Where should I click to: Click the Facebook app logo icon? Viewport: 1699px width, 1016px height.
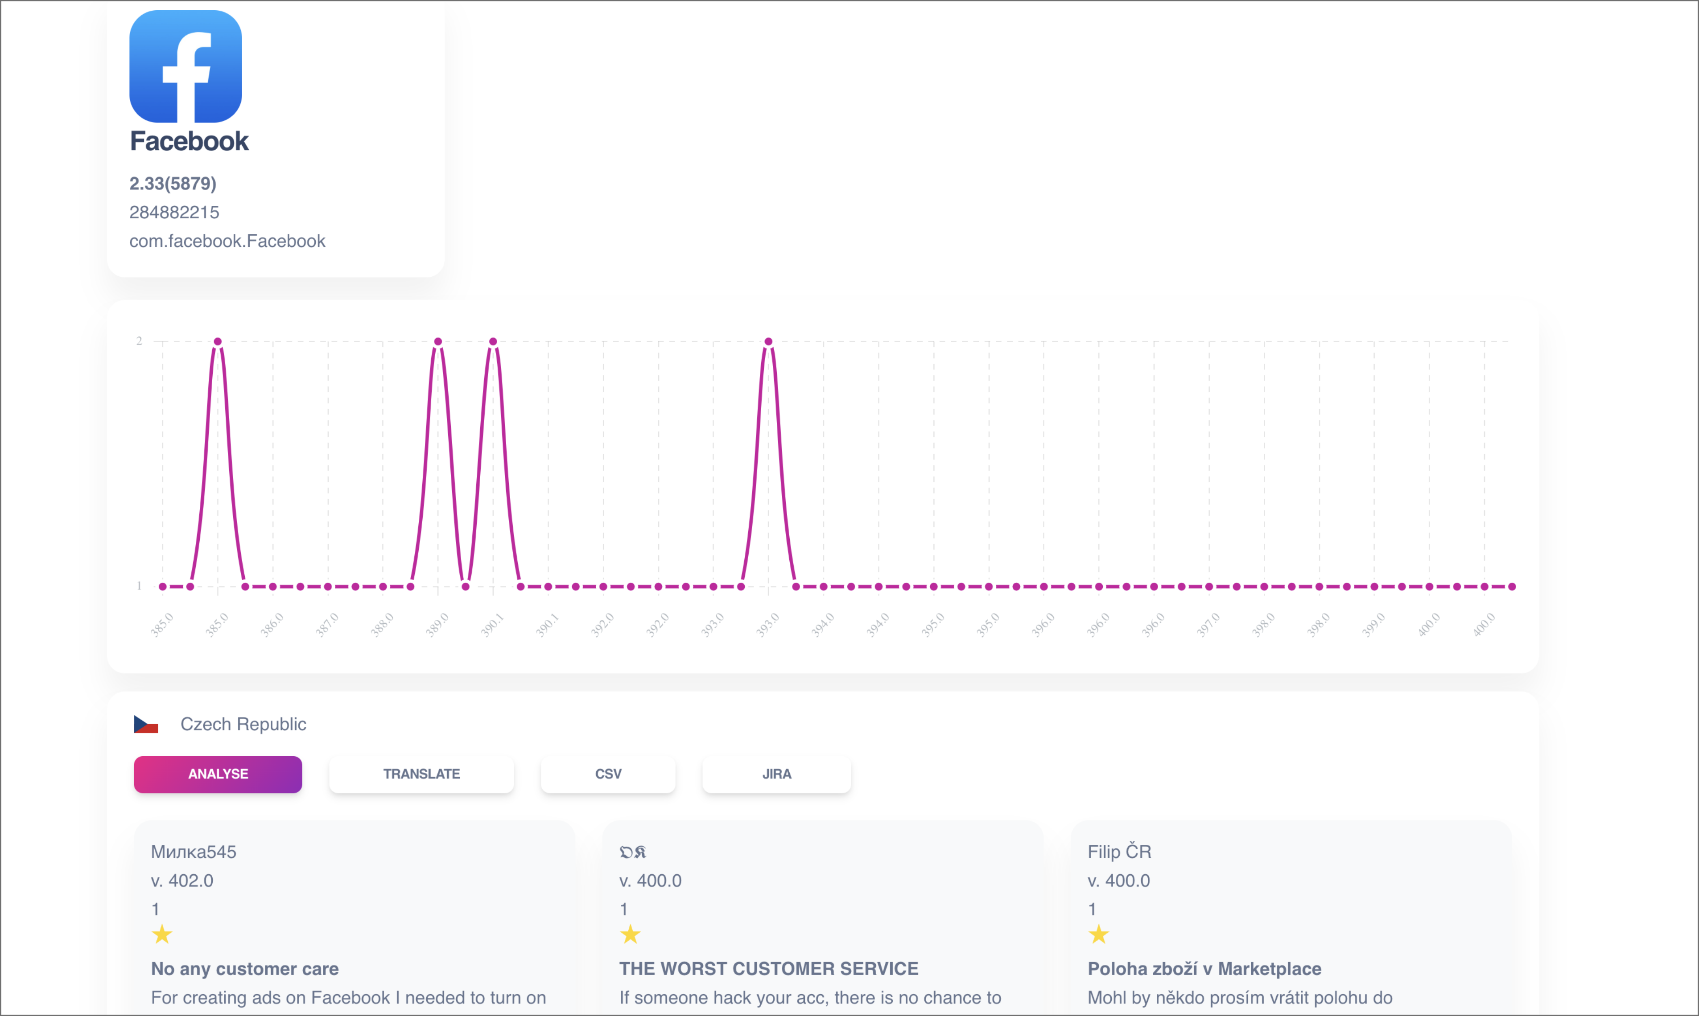[x=186, y=66]
